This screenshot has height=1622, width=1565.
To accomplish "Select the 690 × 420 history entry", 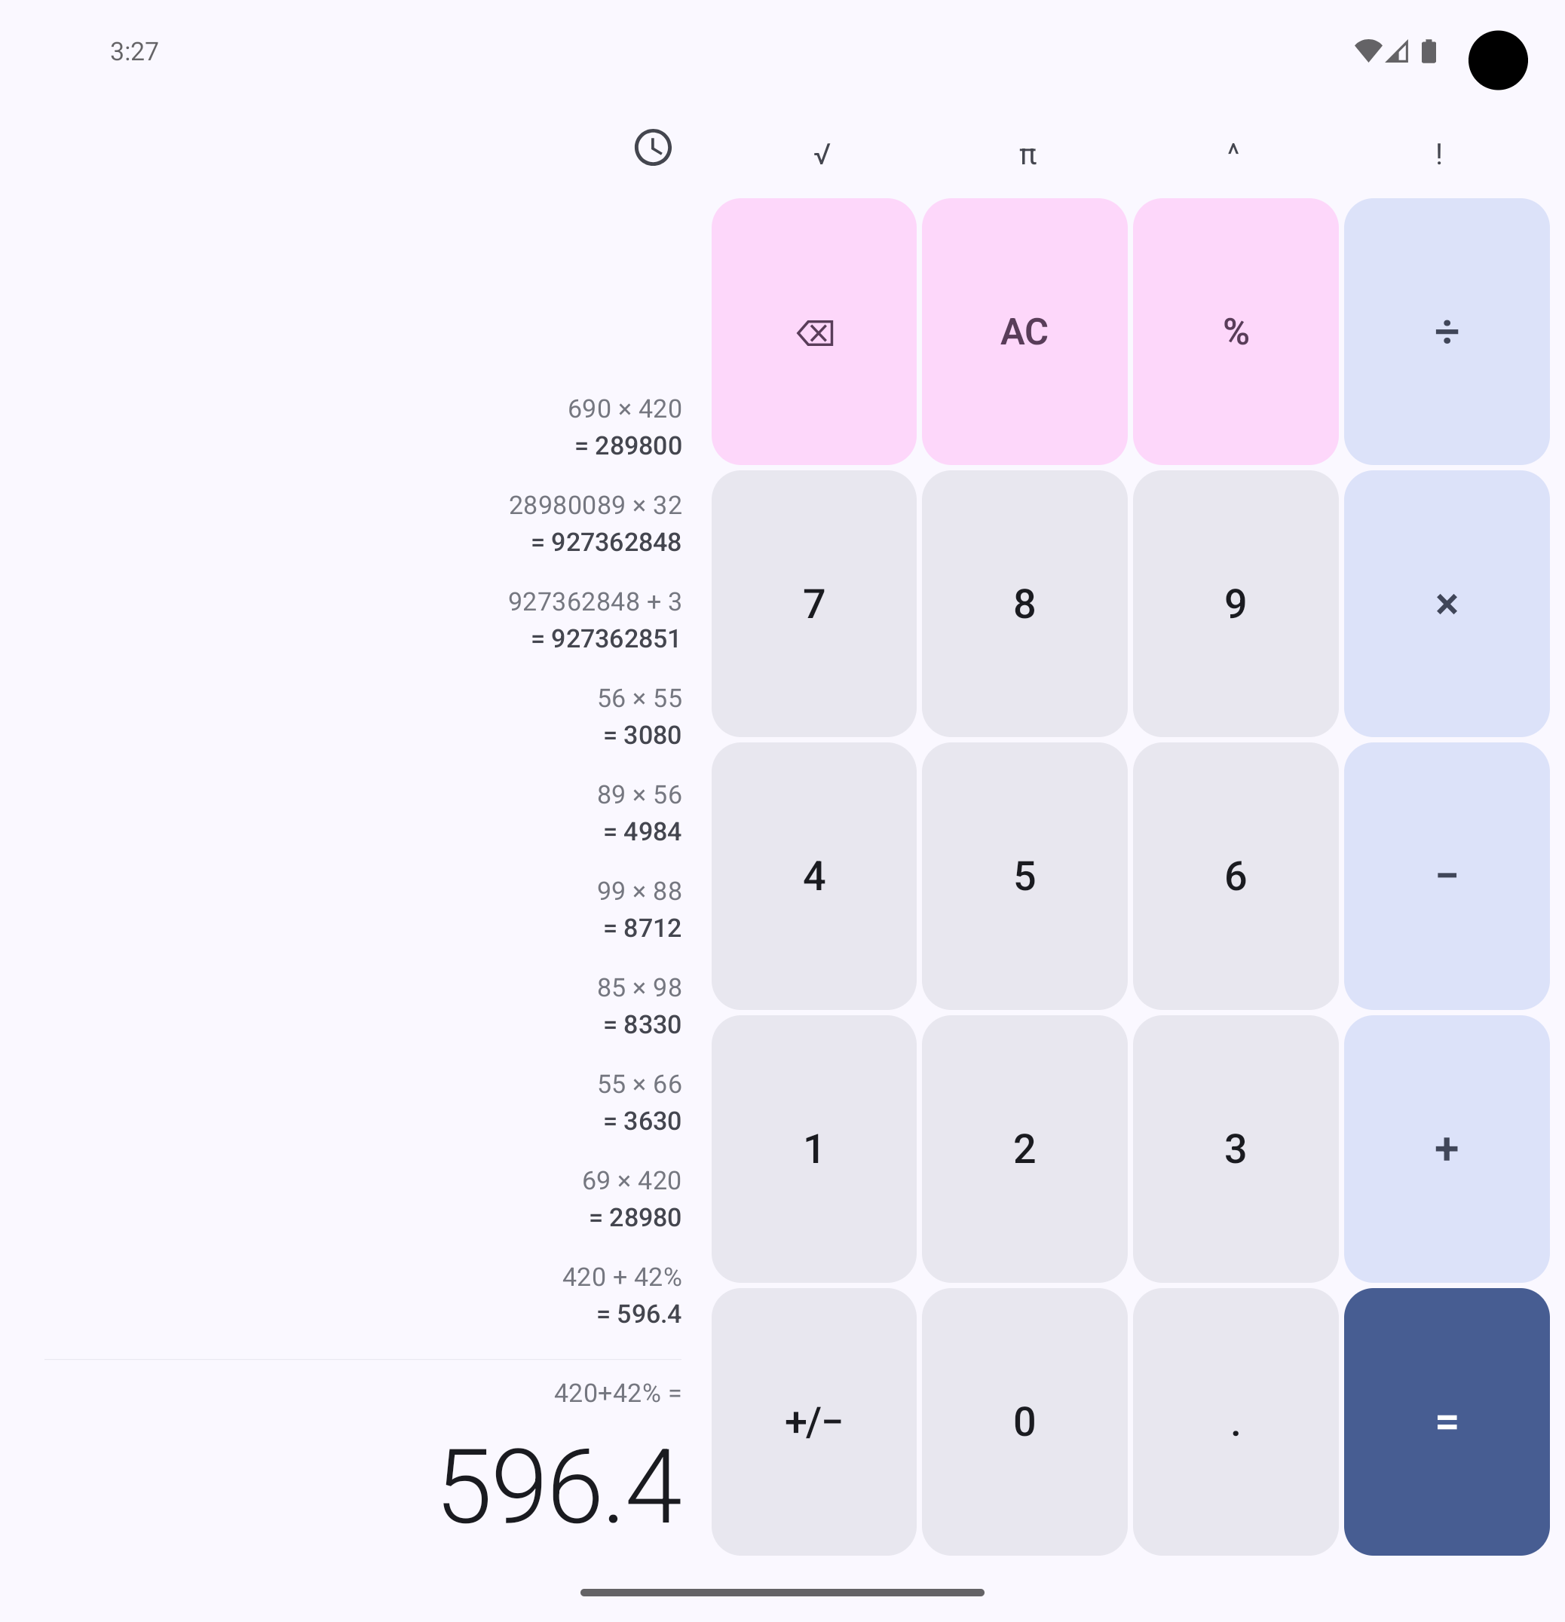I will pyautogui.click(x=626, y=427).
